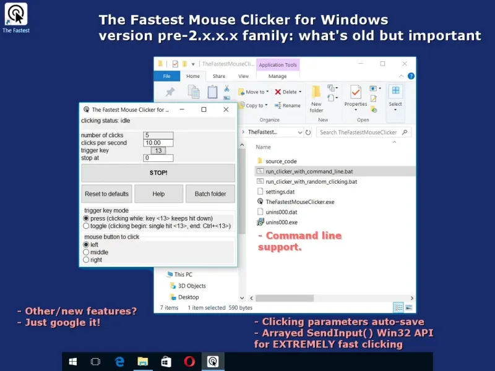Click Rename in the Organize group
This screenshot has height=371, width=495.
(x=288, y=105)
